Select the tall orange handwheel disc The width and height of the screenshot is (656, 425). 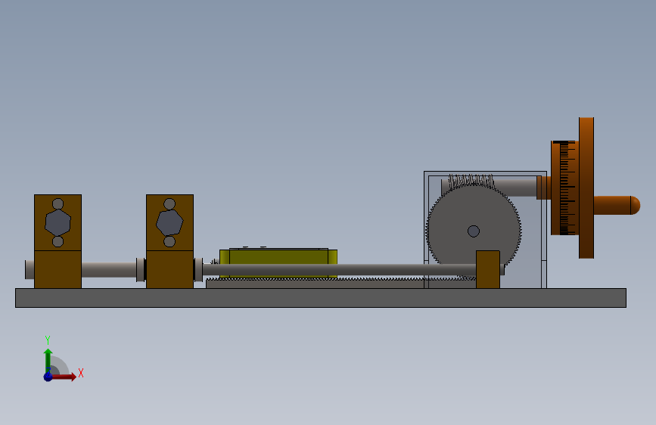pyautogui.click(x=586, y=188)
